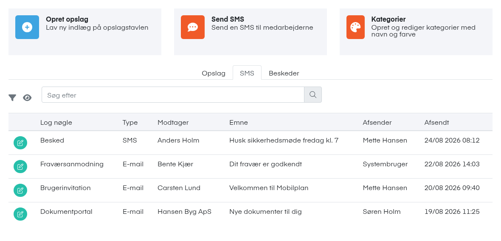
Task: Click sender Systembruger
Action: (x=386, y=164)
